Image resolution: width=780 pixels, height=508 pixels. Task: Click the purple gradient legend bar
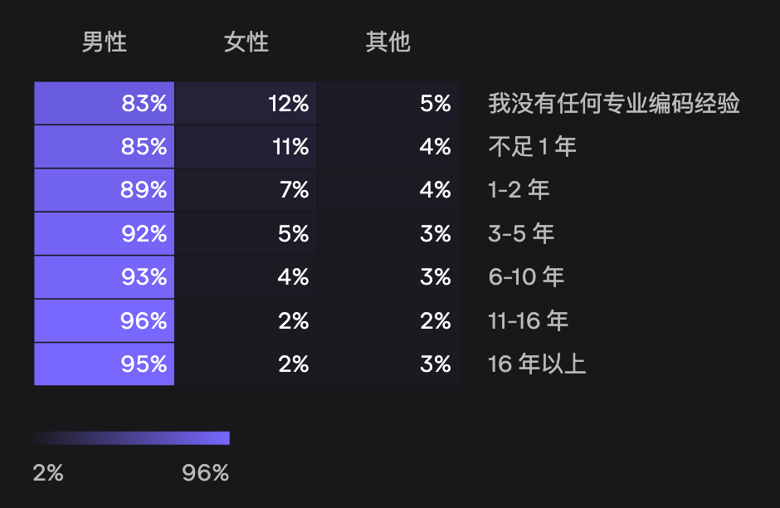coord(132,437)
